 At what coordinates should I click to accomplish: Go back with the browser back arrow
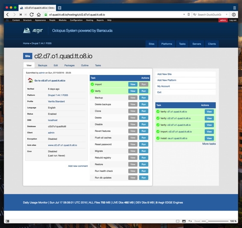click(x=8, y=15)
